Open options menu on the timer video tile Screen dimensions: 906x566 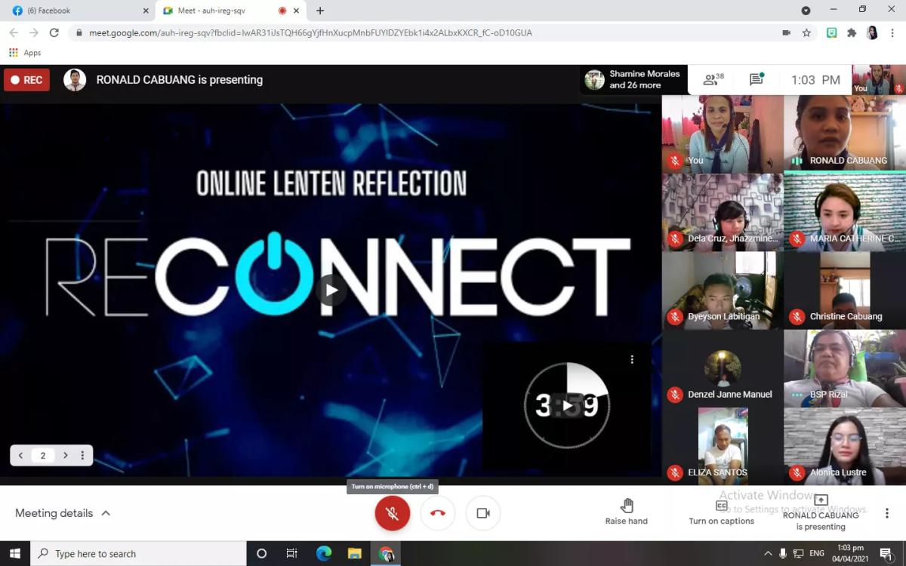click(x=632, y=360)
